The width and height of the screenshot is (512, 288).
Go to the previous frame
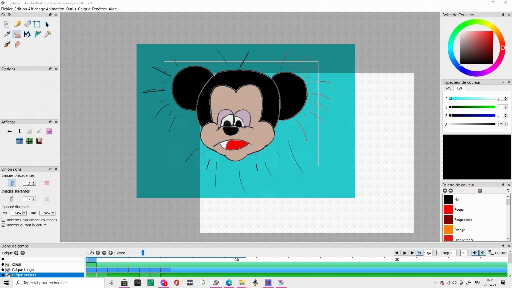coord(397,253)
